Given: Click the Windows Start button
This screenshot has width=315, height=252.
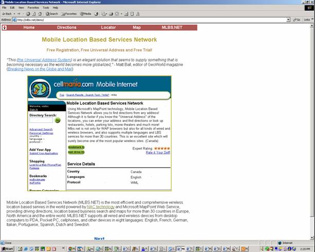Looking at the screenshot, I should [x=7, y=249].
